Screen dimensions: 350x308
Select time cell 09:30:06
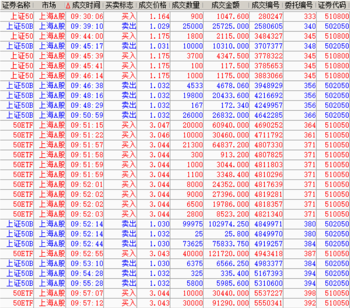pyautogui.click(x=87, y=16)
